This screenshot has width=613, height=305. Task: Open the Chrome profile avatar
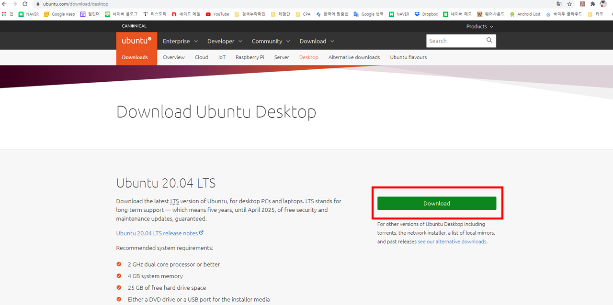(603, 4)
